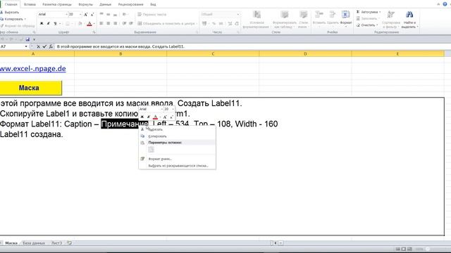Toggle Italic in the floating mini toolbar
The width and height of the screenshot is (451, 253).
click(x=149, y=117)
